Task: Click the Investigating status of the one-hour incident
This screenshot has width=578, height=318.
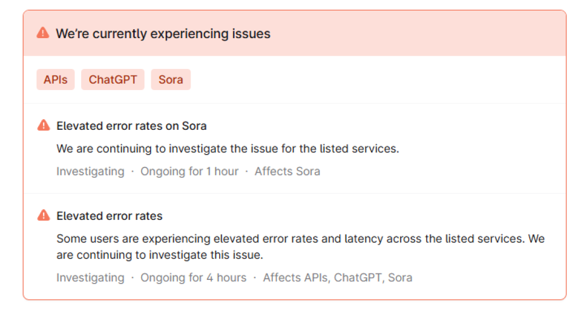Action: [90, 172]
